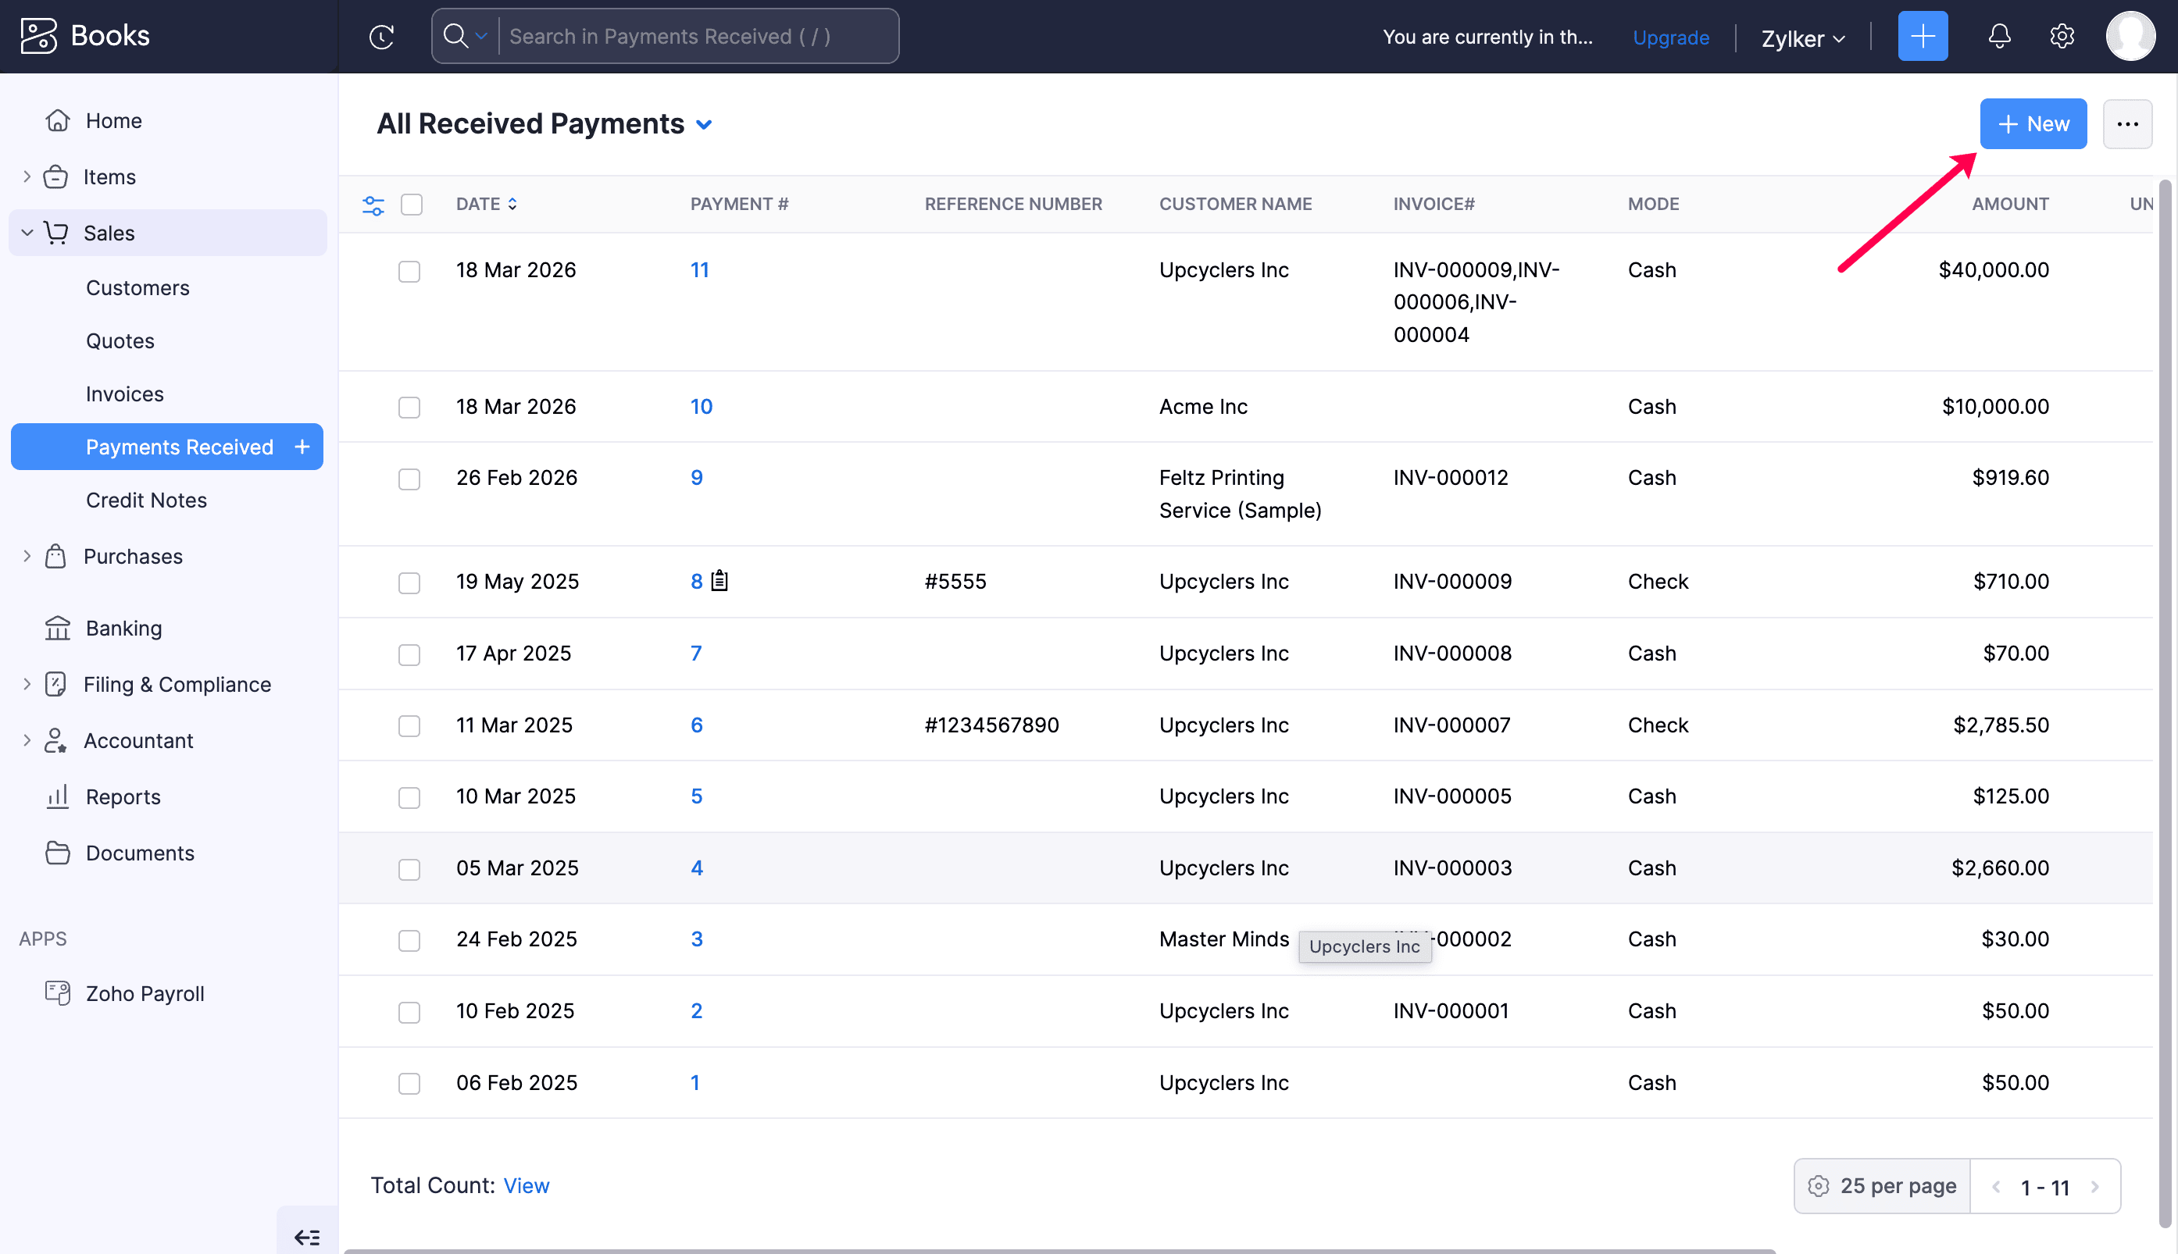Tick the select-all checkbox in the header

tap(412, 205)
